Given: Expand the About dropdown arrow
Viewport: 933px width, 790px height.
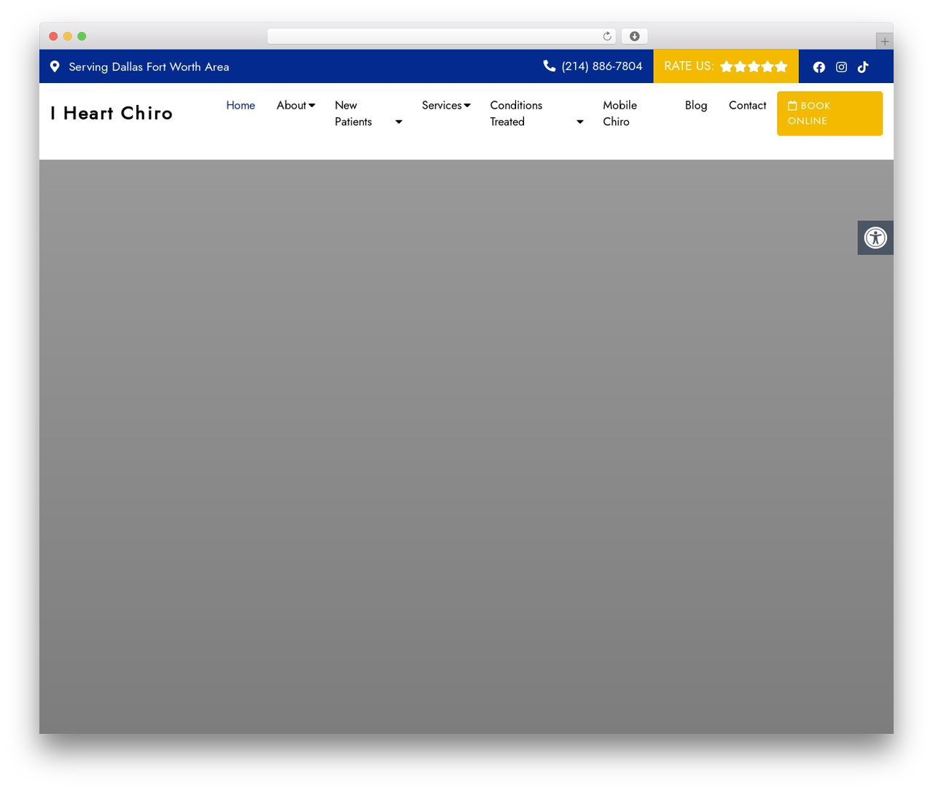Looking at the screenshot, I should (312, 106).
